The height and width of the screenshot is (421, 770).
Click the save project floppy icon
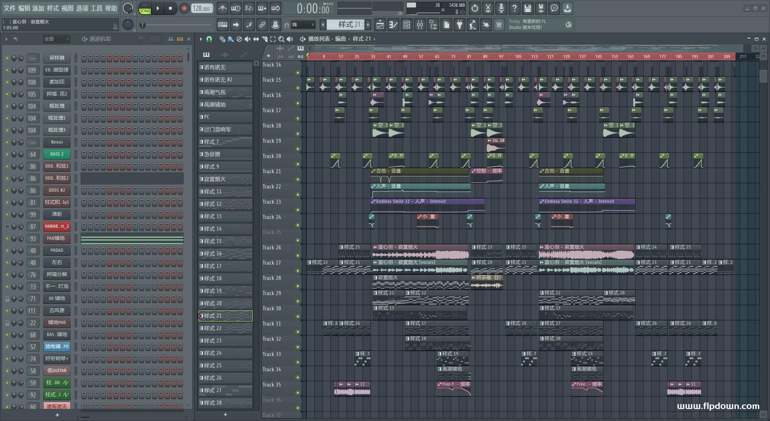pyautogui.click(x=527, y=8)
